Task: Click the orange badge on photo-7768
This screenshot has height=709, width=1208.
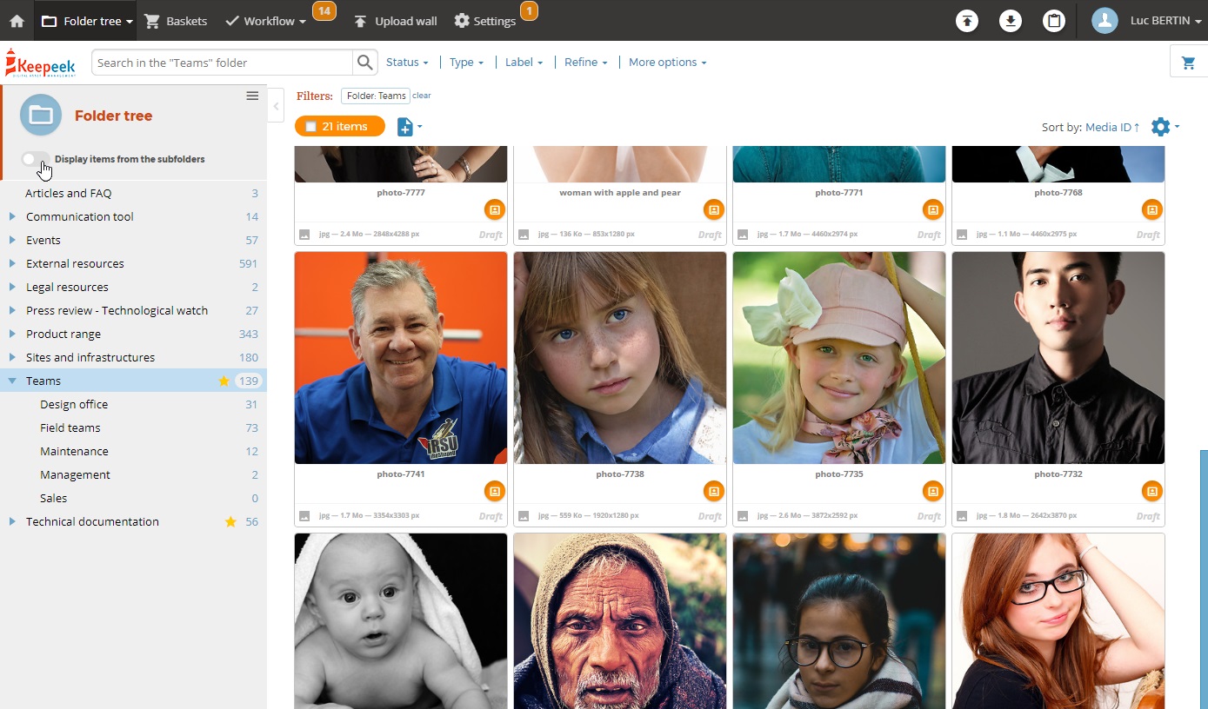Action: click(x=1151, y=209)
